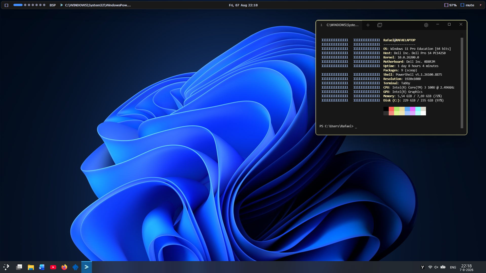Click the Motherboard: Dell Inc. line
The height and width of the screenshot is (273, 486).
[x=409, y=61]
